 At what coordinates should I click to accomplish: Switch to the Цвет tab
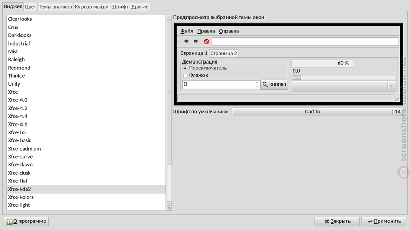[x=30, y=7]
